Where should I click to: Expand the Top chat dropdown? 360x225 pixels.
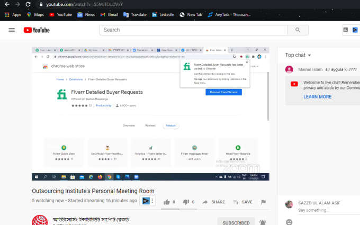(298, 55)
